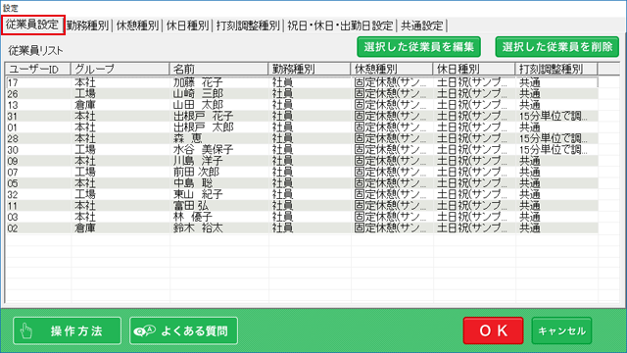This screenshot has height=353, width=627.
Task: Select employee 森 恵
Action: (187, 138)
